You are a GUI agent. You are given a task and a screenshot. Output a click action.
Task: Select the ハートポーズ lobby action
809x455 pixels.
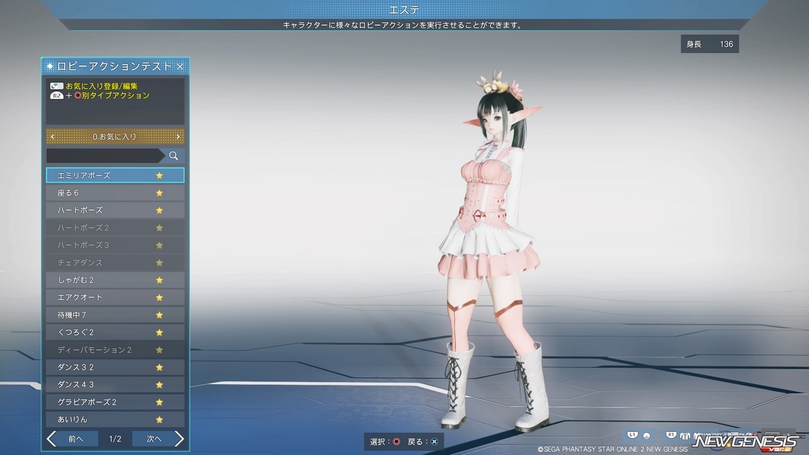pyautogui.click(x=115, y=210)
